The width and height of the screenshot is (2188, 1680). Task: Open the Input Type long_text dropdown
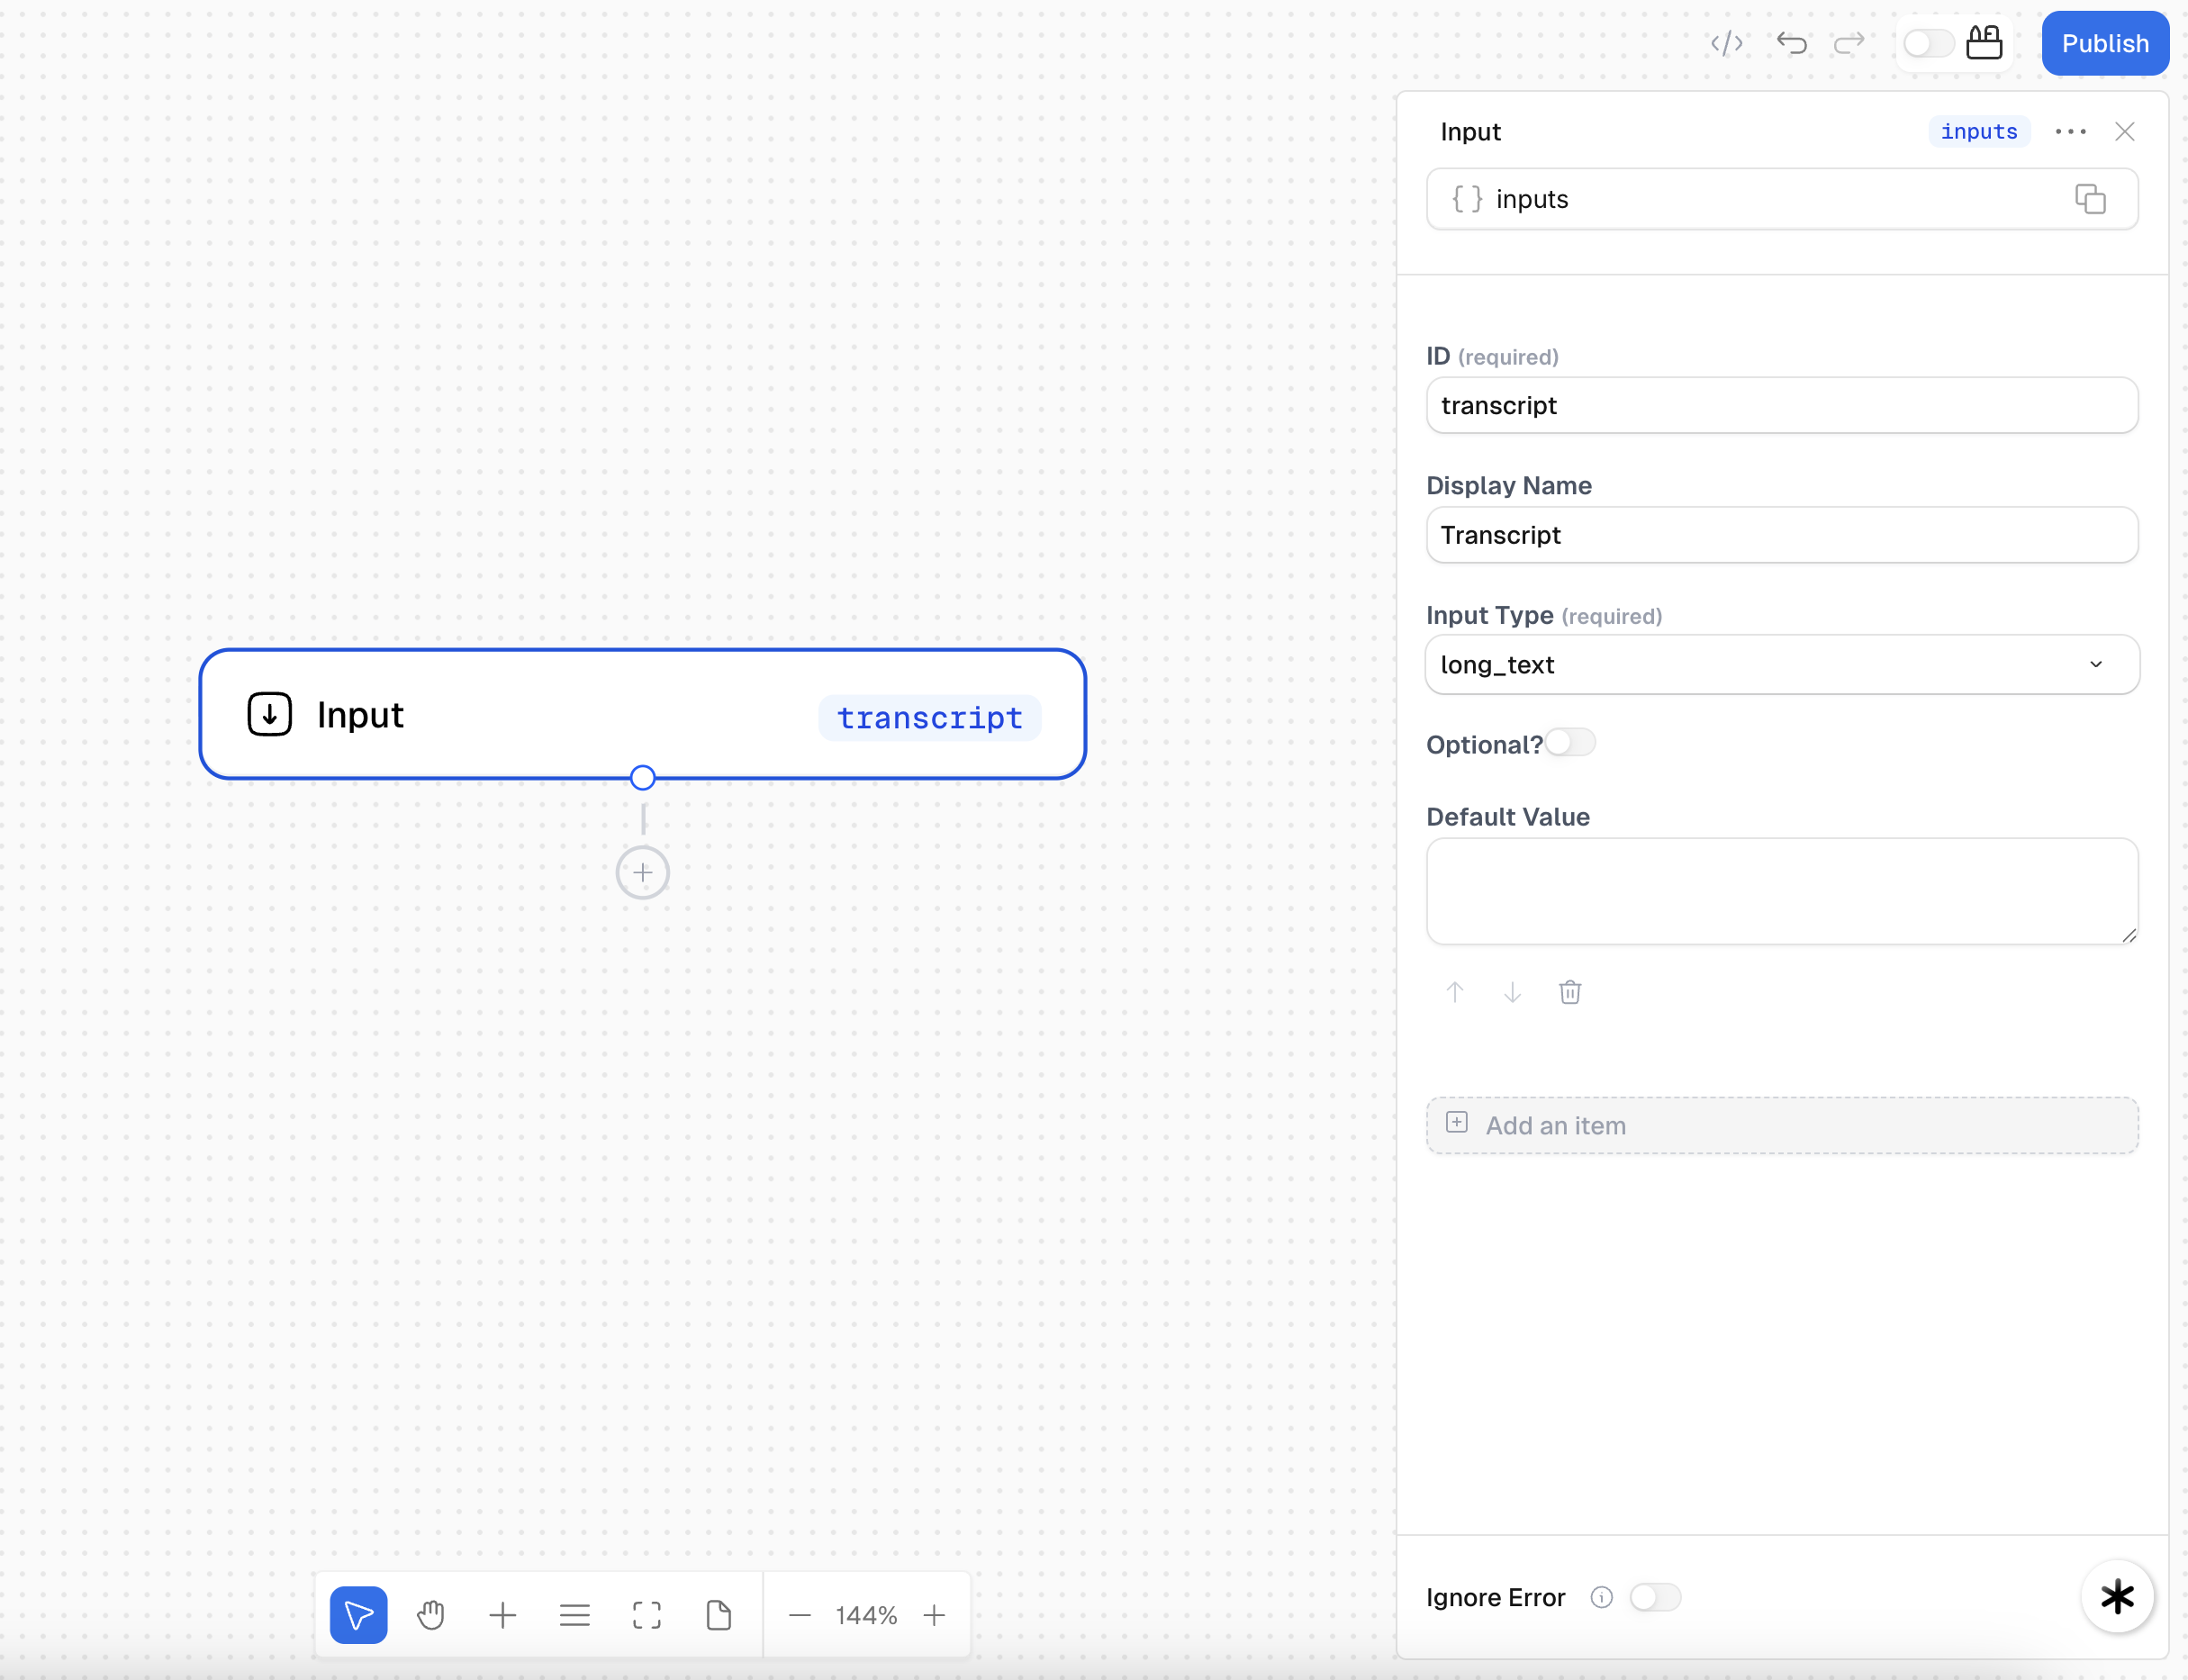pos(1781,665)
